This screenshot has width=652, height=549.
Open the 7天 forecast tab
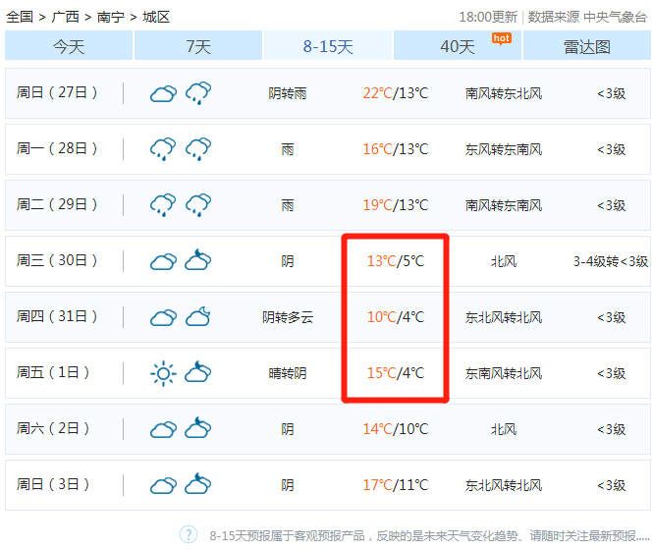198,46
